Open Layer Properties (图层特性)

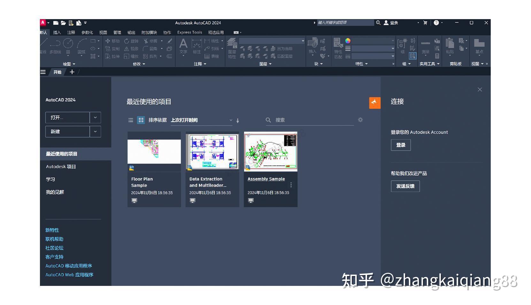pos(232,48)
